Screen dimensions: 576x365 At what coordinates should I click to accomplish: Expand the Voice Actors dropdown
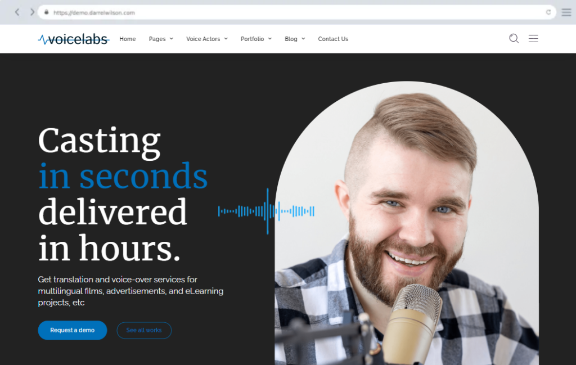pyautogui.click(x=207, y=39)
